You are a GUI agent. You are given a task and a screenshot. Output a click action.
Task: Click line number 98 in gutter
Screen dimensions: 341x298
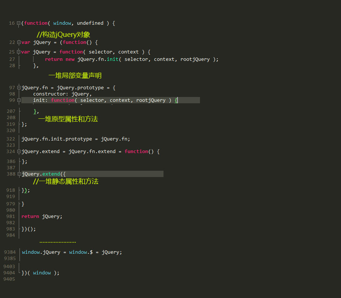(x=12, y=94)
